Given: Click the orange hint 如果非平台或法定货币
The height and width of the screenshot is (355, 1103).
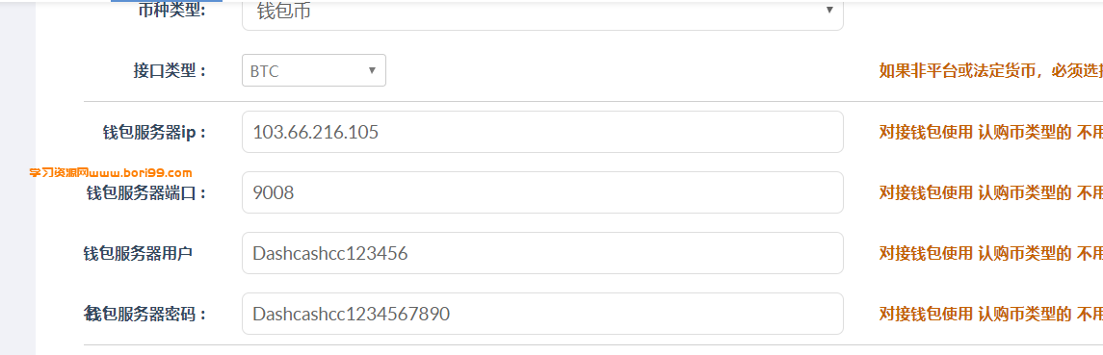Looking at the screenshot, I should 990,71.
